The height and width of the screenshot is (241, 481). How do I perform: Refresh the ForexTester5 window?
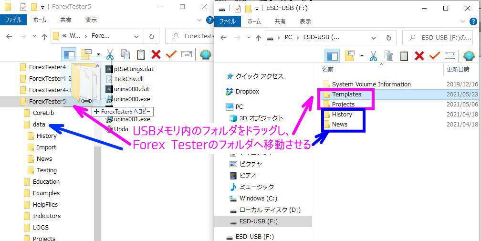pos(152,36)
